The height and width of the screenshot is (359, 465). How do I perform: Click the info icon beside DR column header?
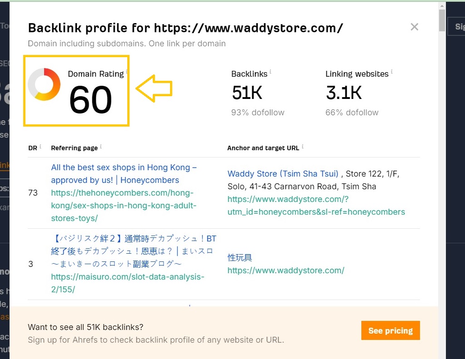click(x=40, y=146)
